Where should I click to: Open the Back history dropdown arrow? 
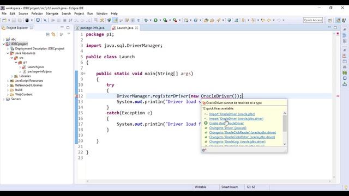click(x=274, y=20)
